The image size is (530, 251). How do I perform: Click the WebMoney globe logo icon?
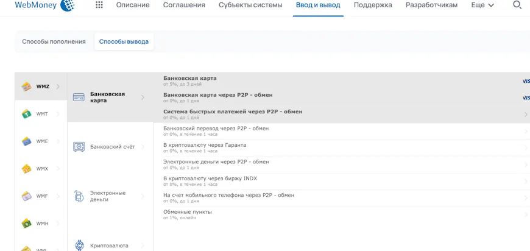[x=67, y=5]
